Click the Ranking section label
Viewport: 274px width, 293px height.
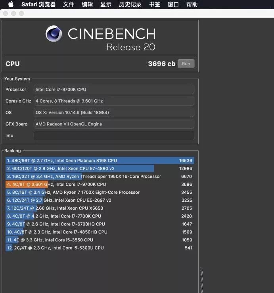(13, 150)
